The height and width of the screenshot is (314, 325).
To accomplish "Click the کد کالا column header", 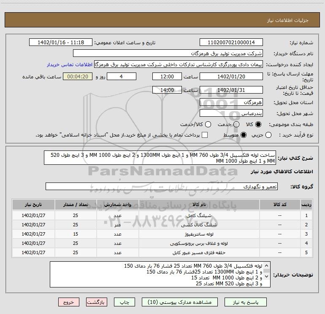I will [x=280, y=204].
